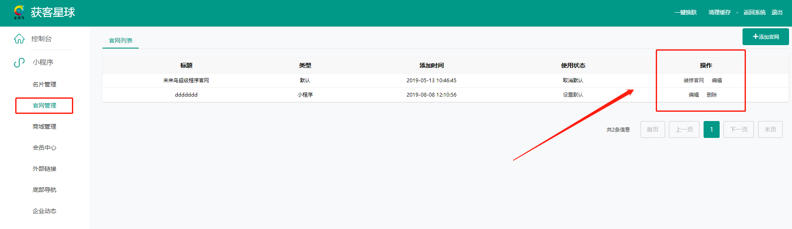This screenshot has width=792, height=229.
Task: Click 删除 in the ddddddd row
Action: pos(712,94)
